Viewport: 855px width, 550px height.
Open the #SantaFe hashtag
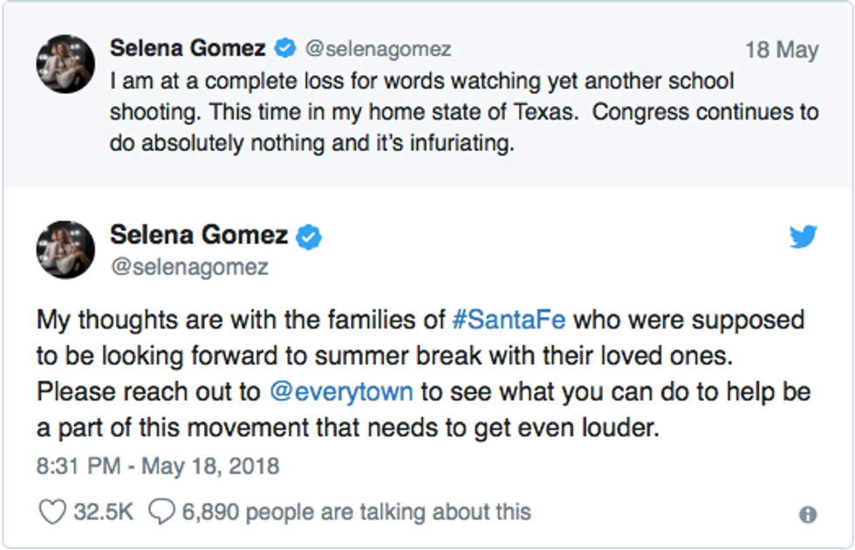509,320
